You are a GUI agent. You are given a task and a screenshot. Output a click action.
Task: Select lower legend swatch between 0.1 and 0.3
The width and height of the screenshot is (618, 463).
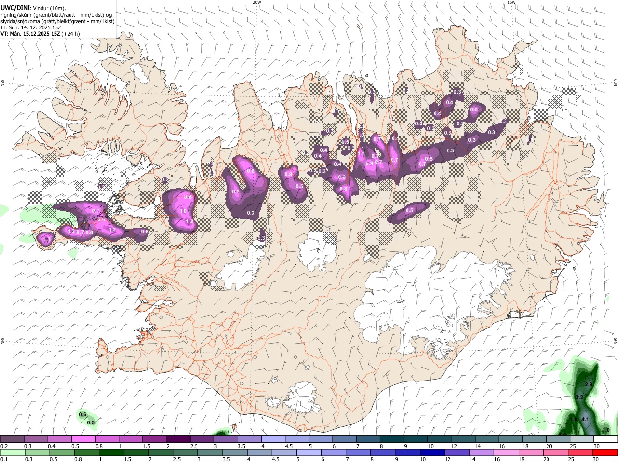(x=12, y=453)
